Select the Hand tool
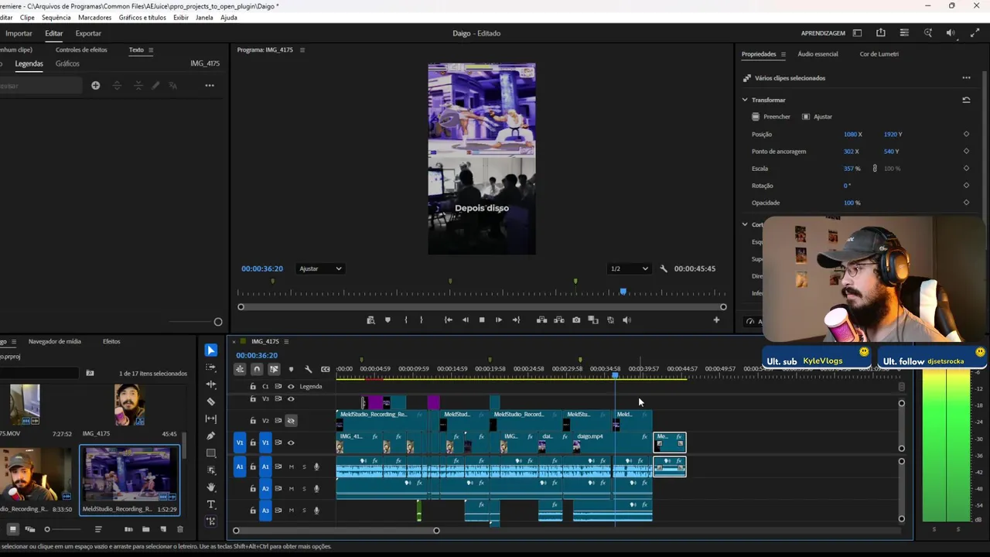Screen dimensions: 990x557 211,487
